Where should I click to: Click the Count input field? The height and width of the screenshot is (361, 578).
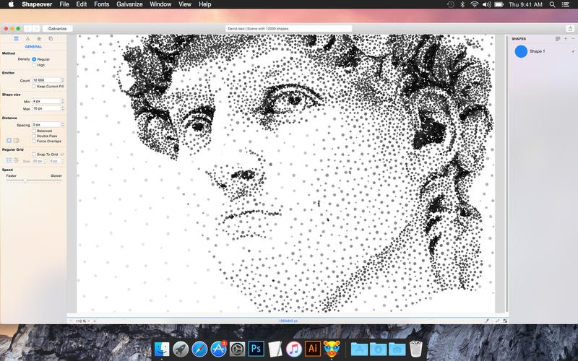point(46,80)
